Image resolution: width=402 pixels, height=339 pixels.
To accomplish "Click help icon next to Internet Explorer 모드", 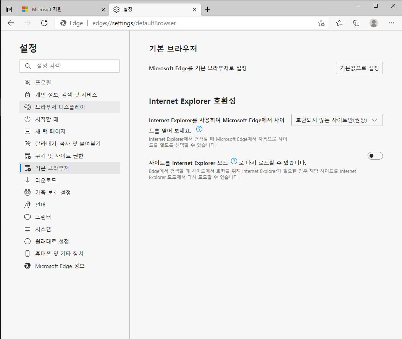I will tap(234, 161).
